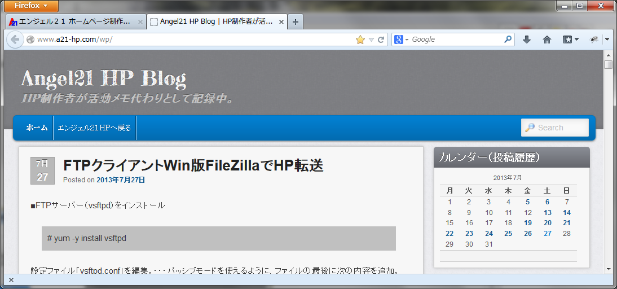This screenshot has width=617, height=289.
Task: Open calendar posts for day 23
Action: [x=469, y=234]
